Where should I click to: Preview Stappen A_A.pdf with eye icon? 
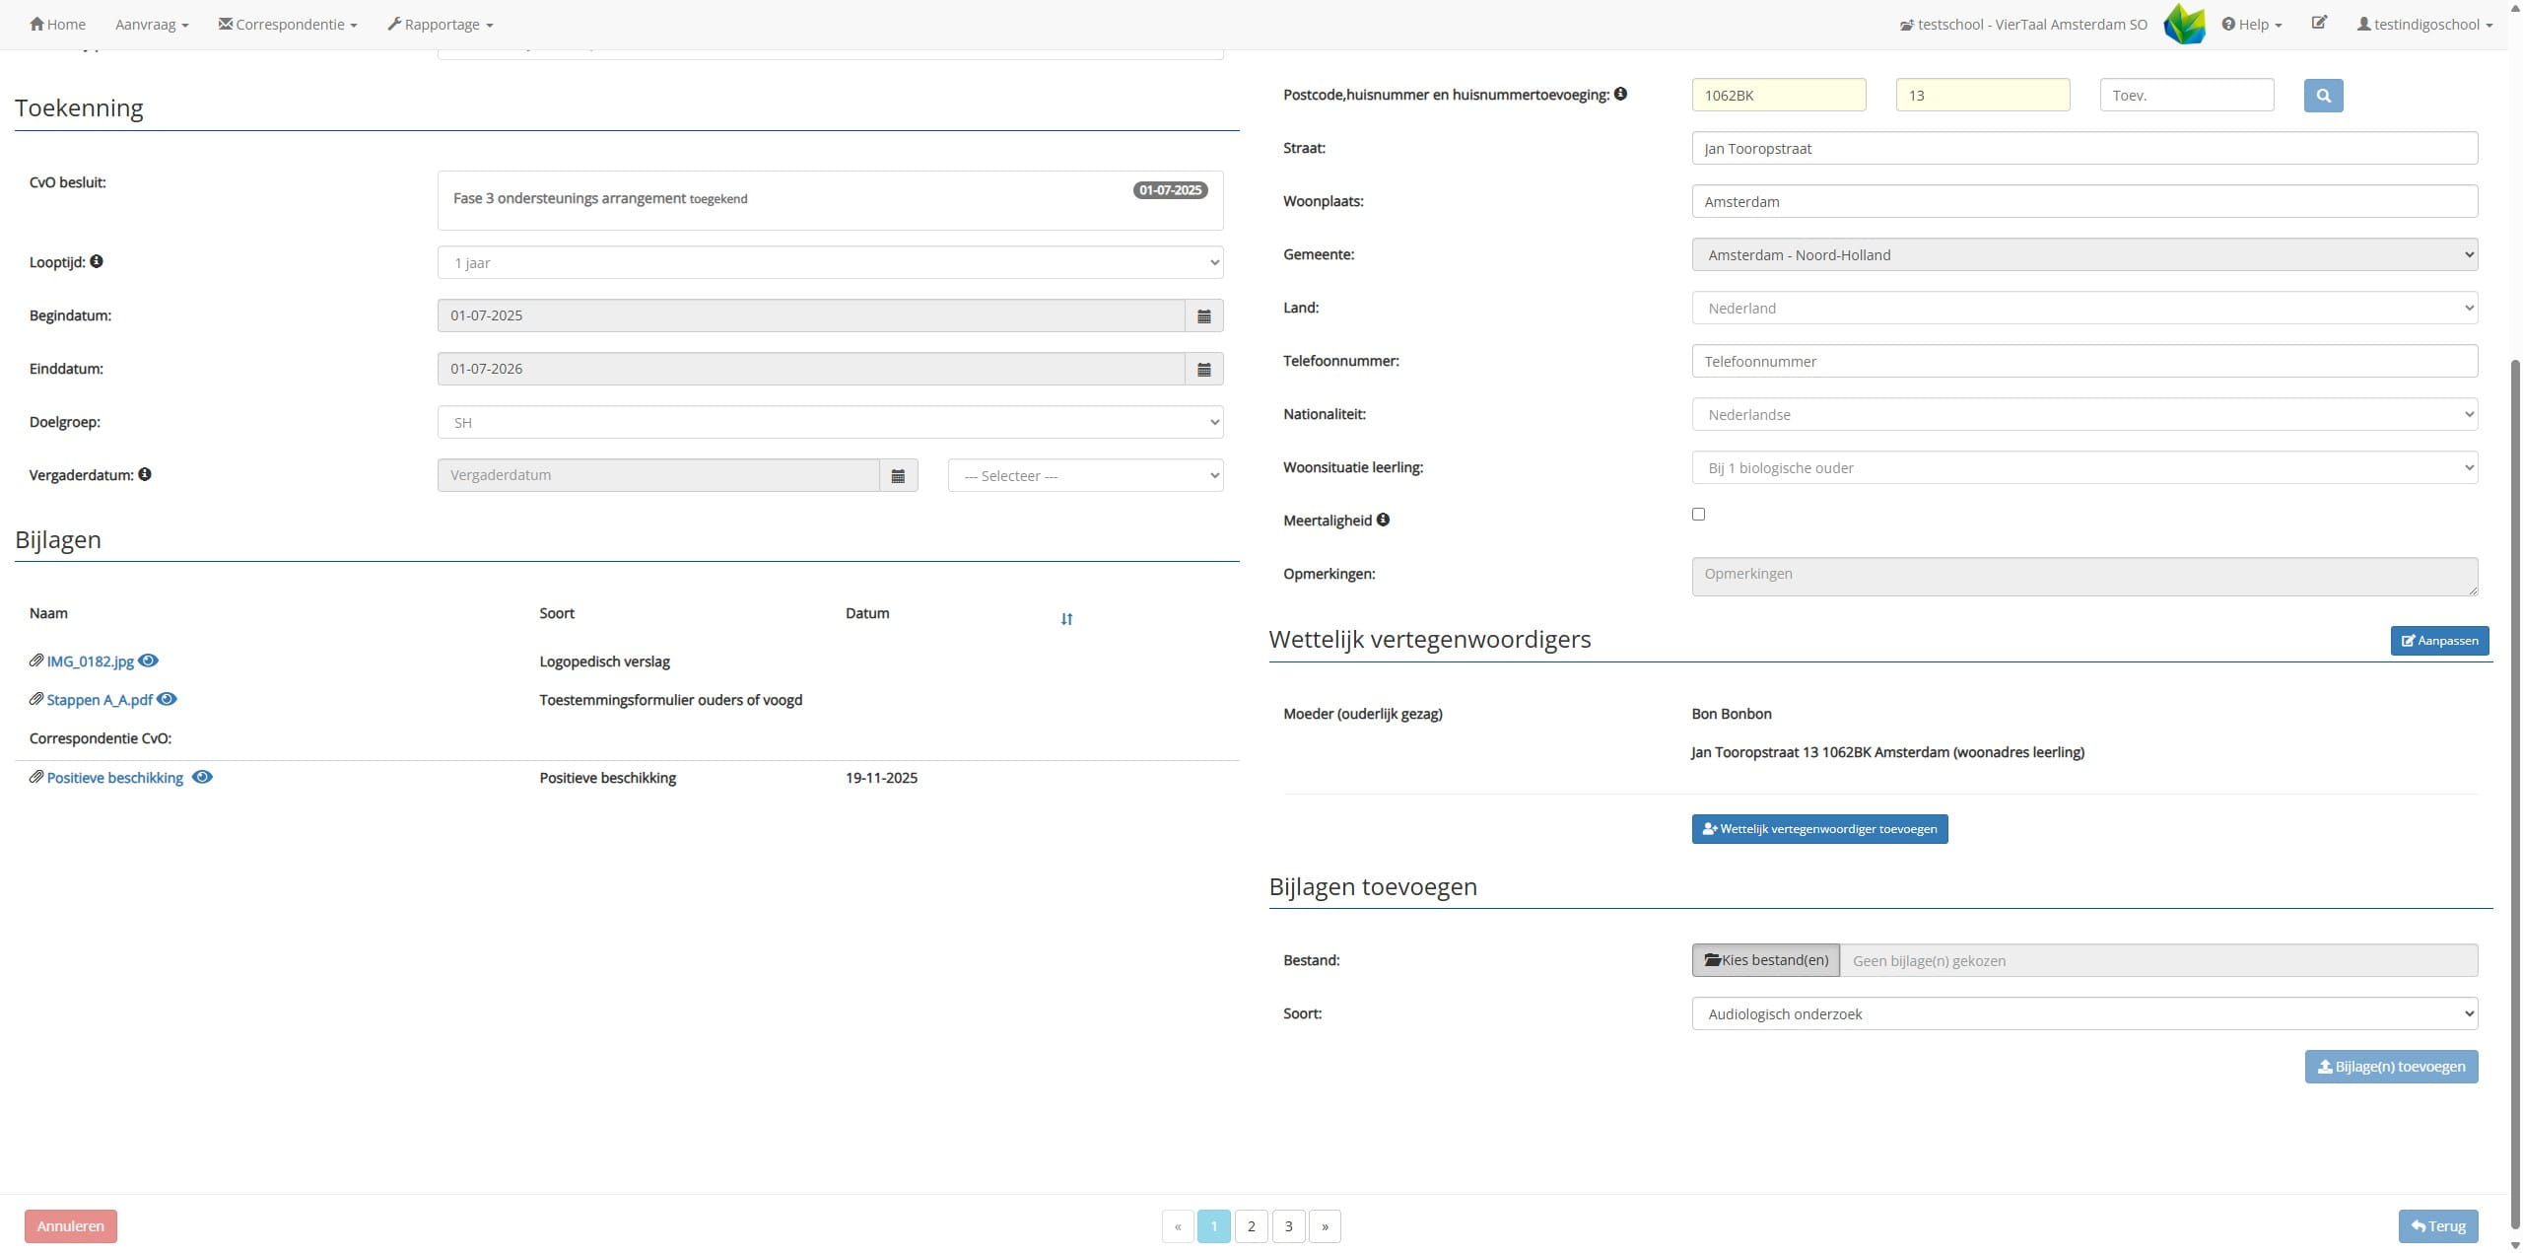click(x=167, y=699)
